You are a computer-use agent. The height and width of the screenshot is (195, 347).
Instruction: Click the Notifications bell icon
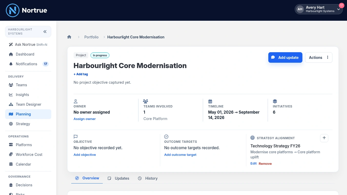pyautogui.click(x=11, y=64)
